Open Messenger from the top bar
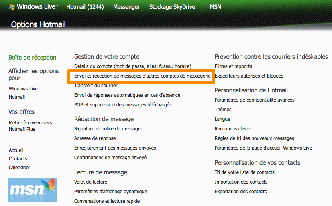332x206 pixels. (126, 7)
